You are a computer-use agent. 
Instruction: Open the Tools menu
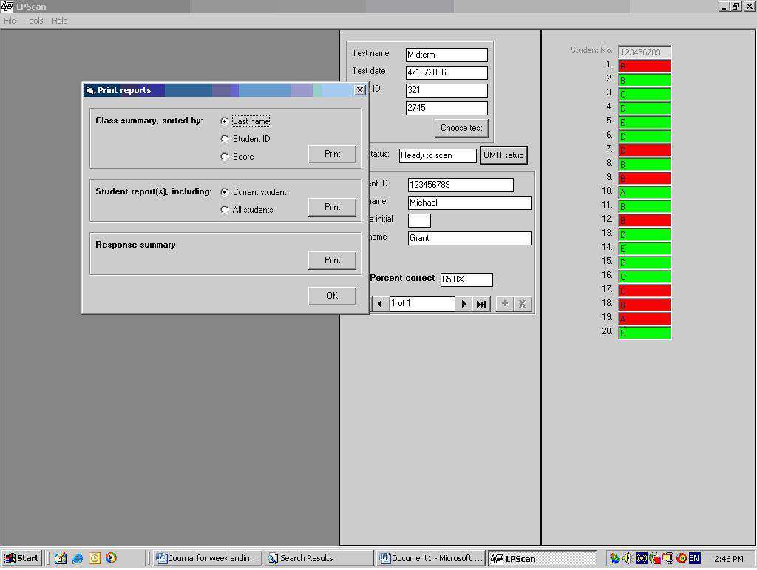pyautogui.click(x=34, y=21)
